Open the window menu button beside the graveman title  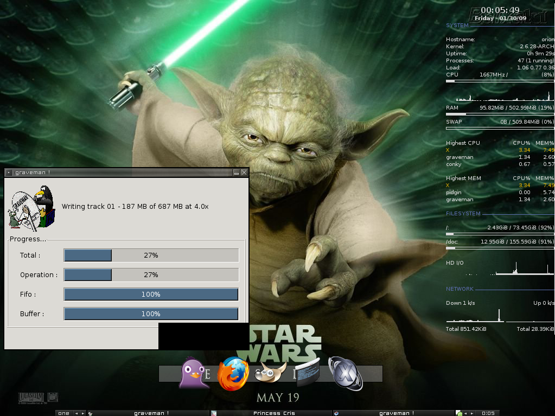point(9,172)
